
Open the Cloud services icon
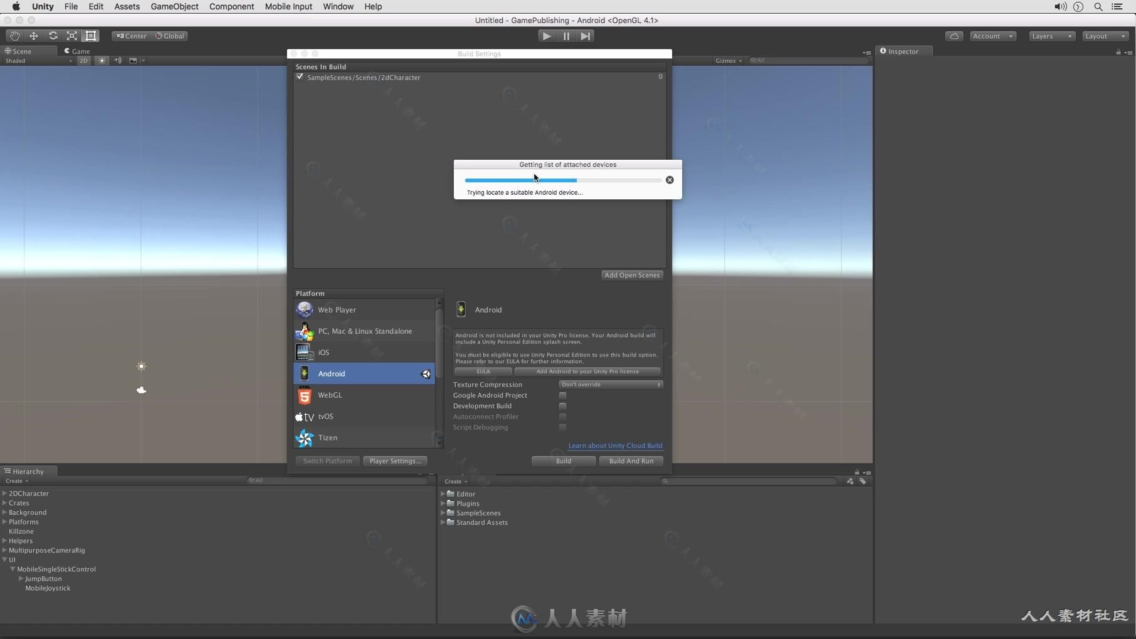point(954,36)
